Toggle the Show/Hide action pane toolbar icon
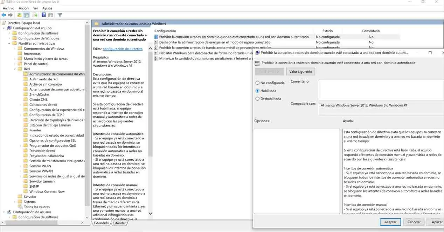 50,15
